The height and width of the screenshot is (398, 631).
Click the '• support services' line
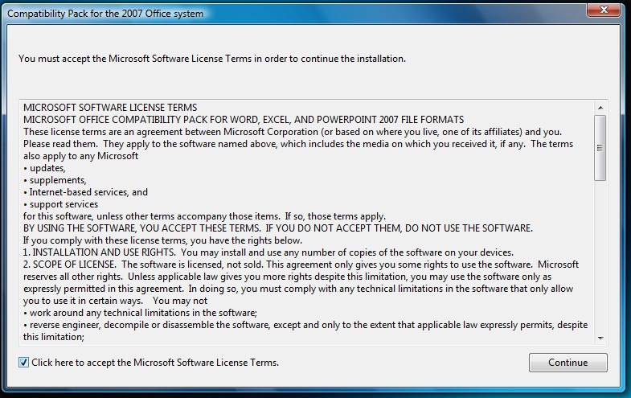coord(61,204)
